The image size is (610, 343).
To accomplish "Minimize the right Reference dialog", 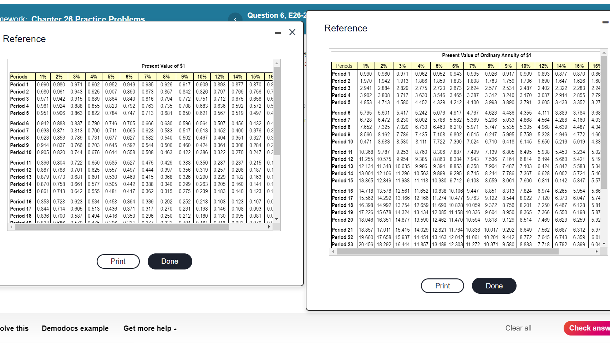I will [x=605, y=22].
